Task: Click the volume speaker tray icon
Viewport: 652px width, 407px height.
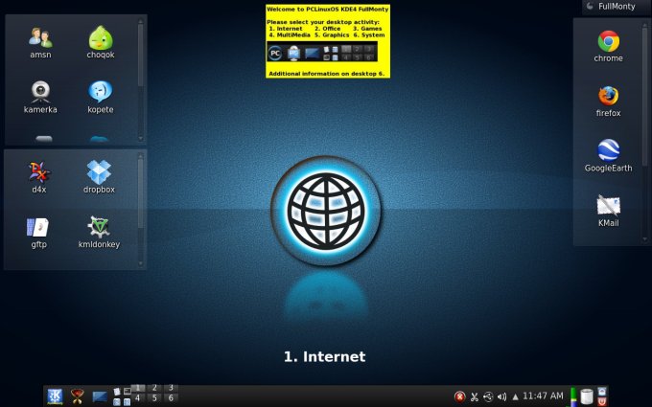Action: (x=501, y=396)
